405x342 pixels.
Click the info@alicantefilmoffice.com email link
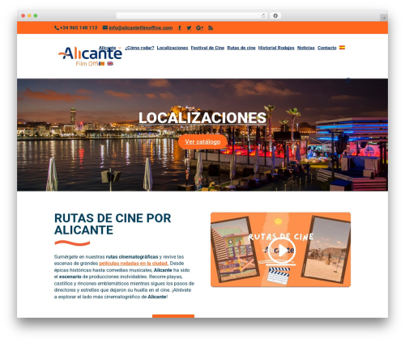[x=140, y=27]
